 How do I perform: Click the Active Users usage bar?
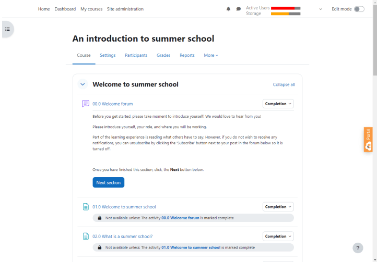coord(286,8)
